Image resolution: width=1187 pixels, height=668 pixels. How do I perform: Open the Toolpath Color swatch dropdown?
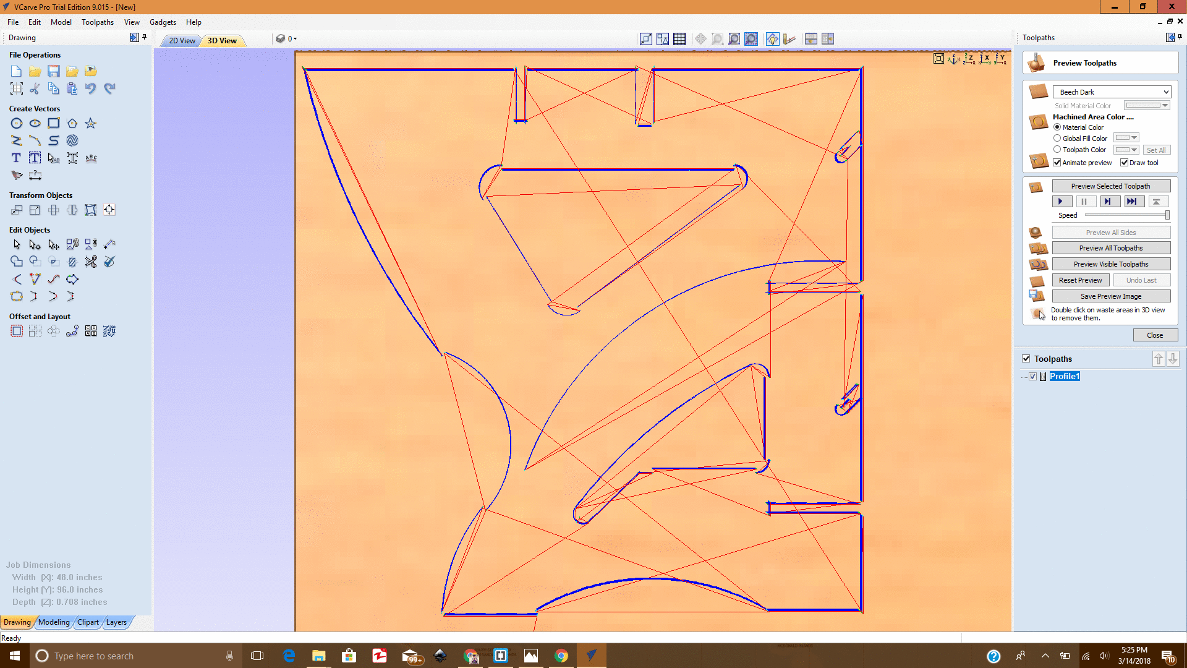pos(1134,150)
